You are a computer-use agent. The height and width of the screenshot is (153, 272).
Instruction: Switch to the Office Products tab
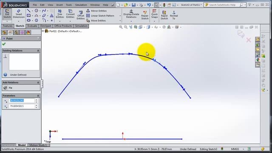(63, 26)
